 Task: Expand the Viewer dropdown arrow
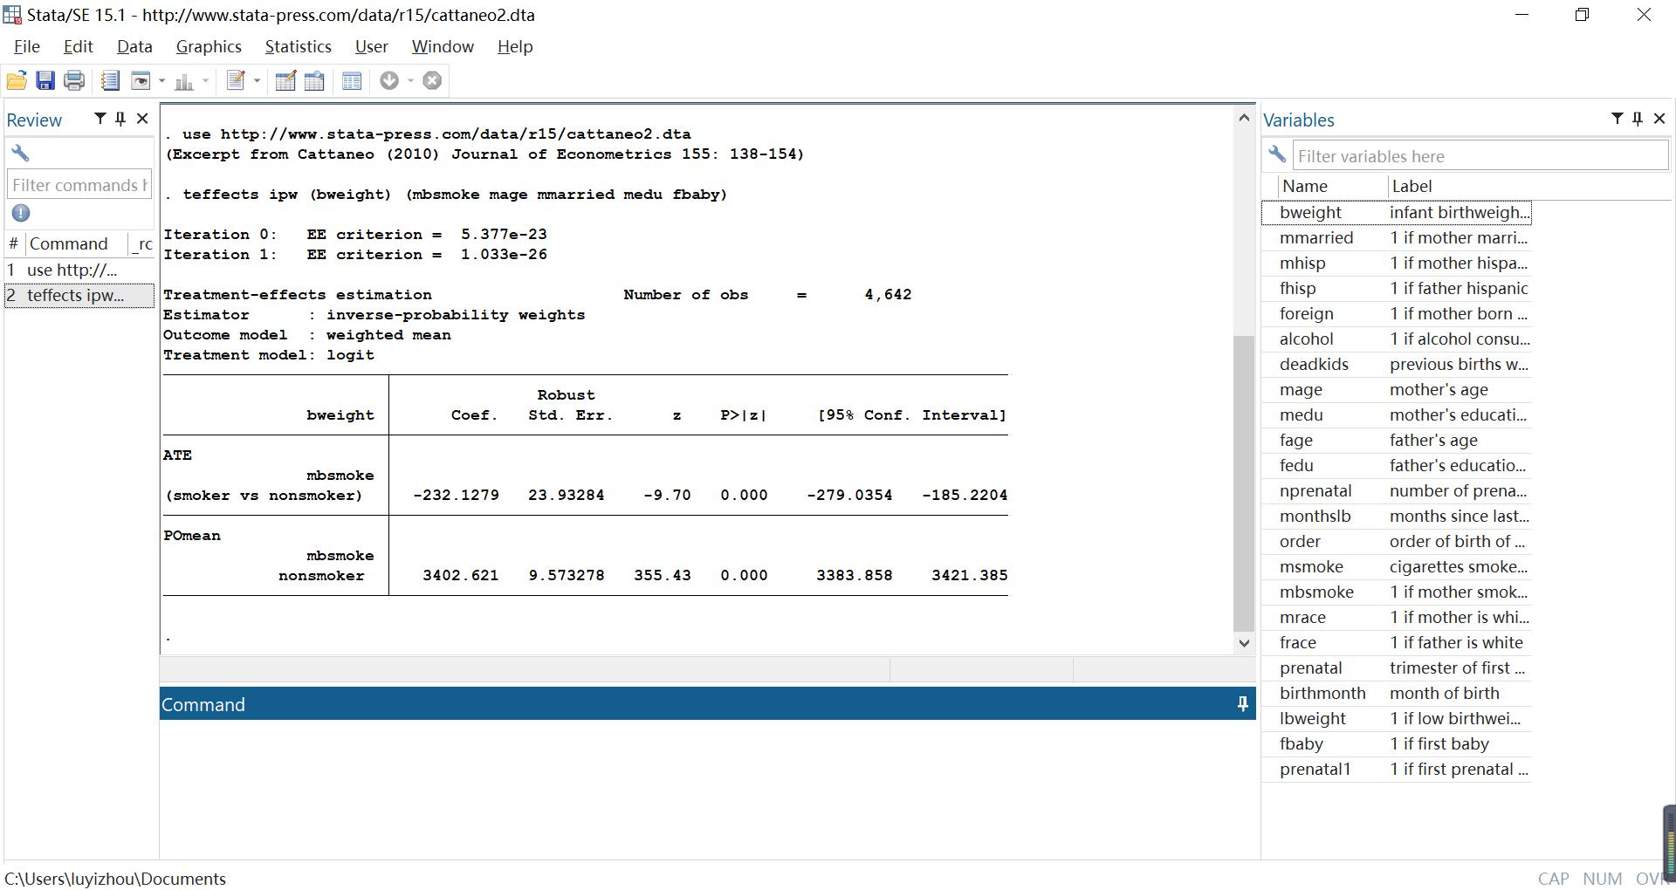[x=161, y=81]
